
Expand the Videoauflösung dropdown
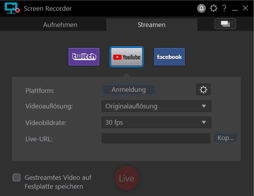[x=156, y=106]
